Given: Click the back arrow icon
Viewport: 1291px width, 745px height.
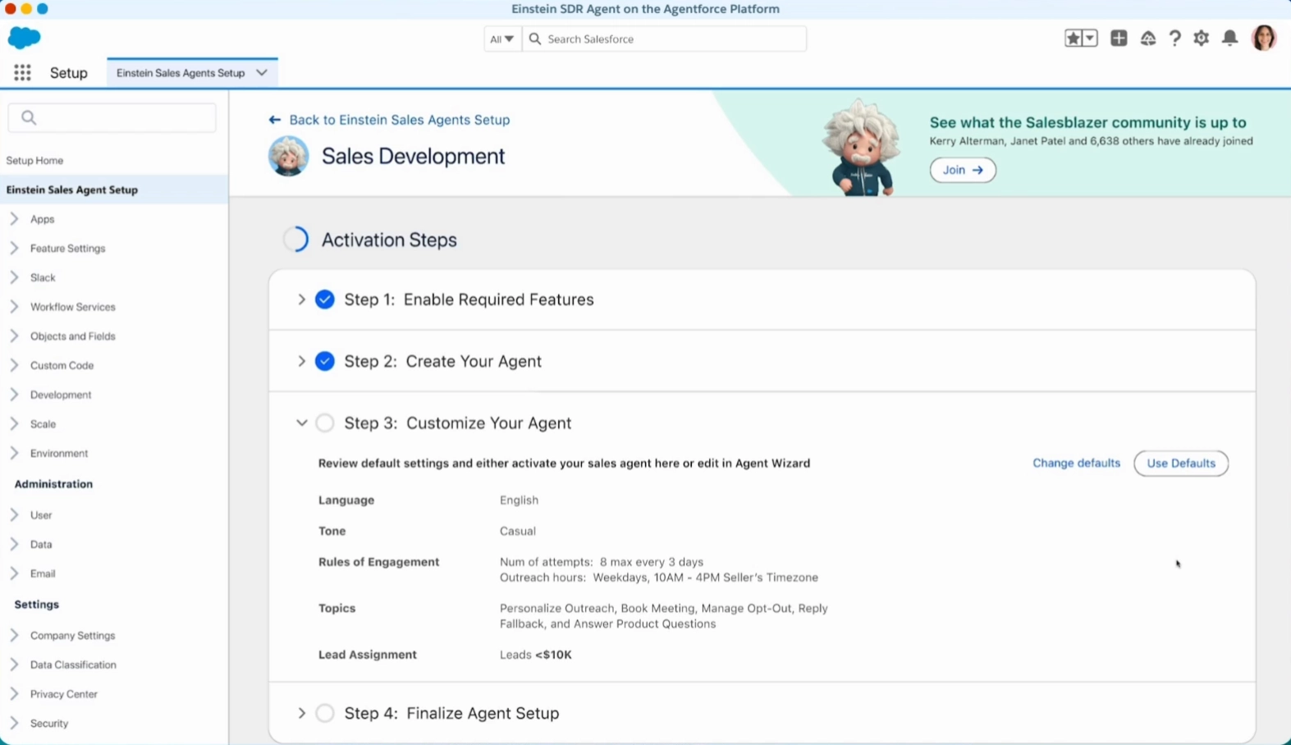Looking at the screenshot, I should (x=275, y=120).
